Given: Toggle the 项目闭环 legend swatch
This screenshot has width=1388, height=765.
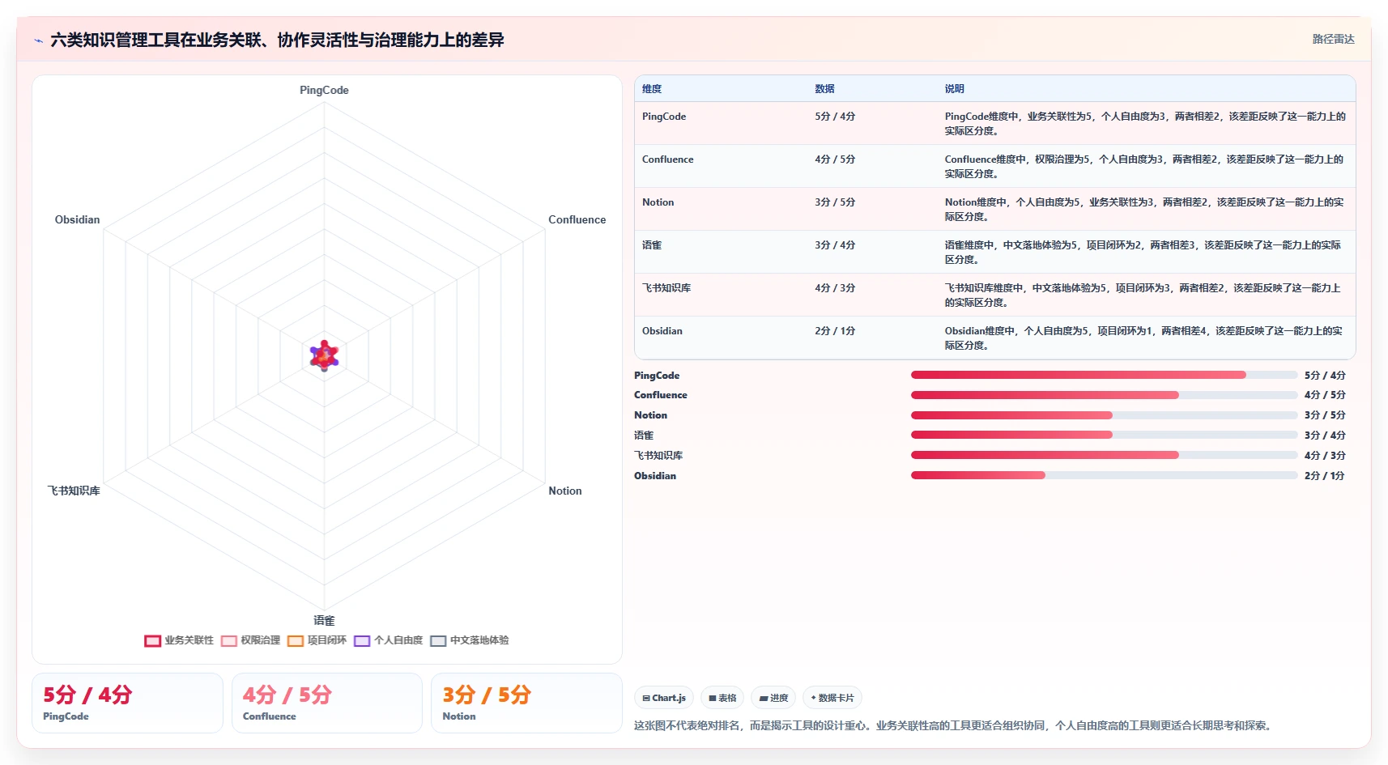Looking at the screenshot, I should (296, 640).
